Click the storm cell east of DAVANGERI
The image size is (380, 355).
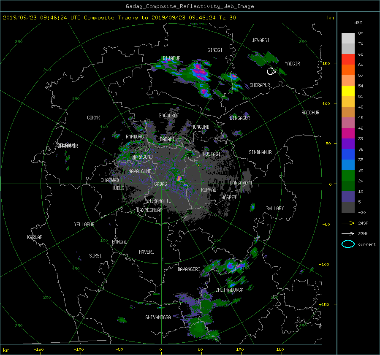[x=230, y=266]
